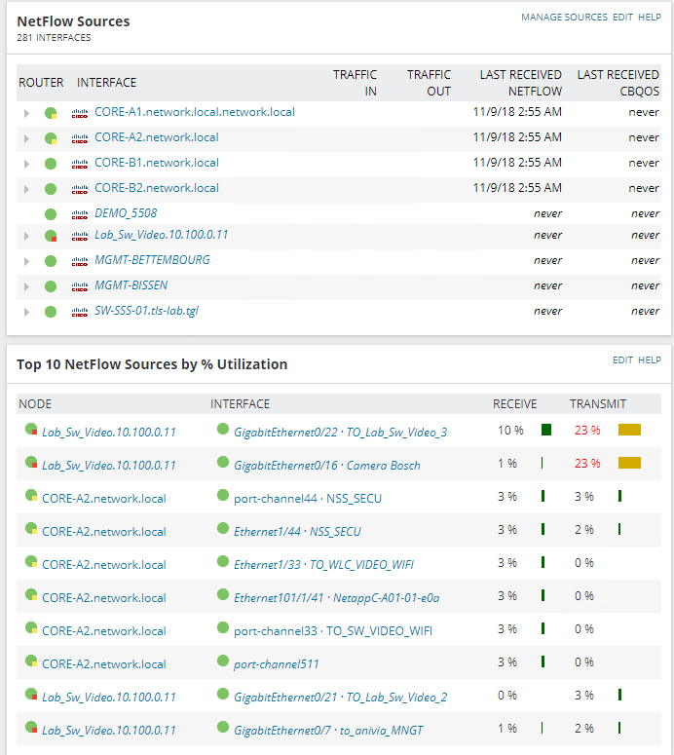Open Ethernet101/1/41 · NetappC-A01-01-e0a interface

(337, 598)
